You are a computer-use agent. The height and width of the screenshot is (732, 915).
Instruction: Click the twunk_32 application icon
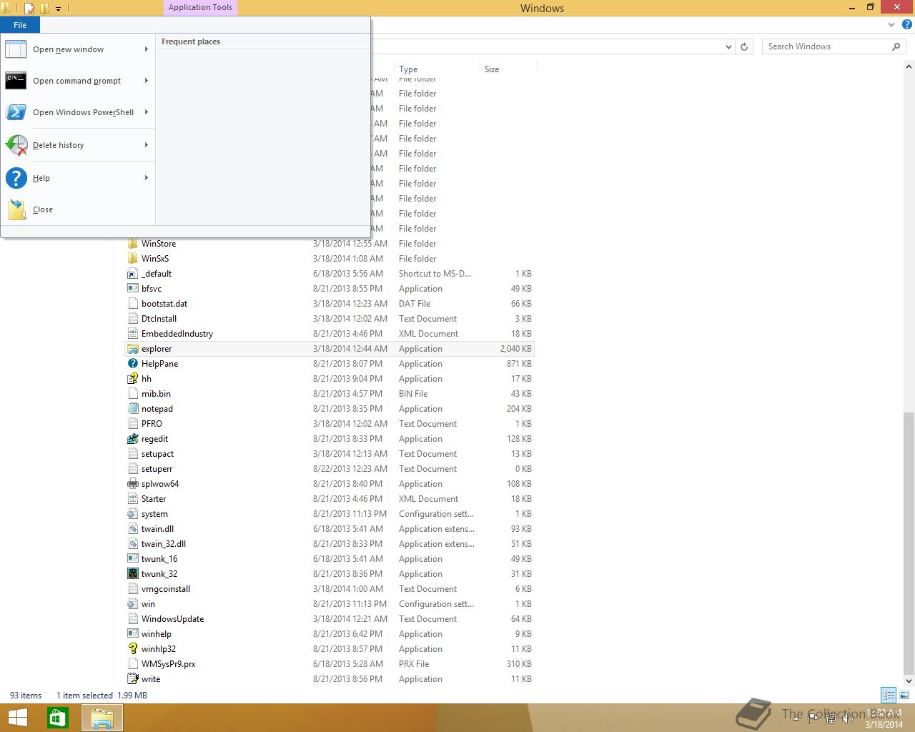[x=132, y=574]
